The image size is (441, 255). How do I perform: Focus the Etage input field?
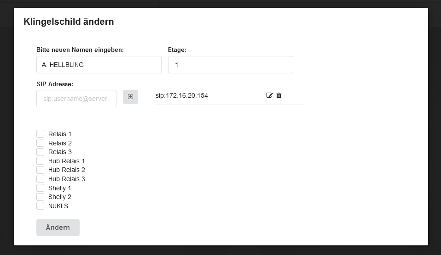[231, 65]
